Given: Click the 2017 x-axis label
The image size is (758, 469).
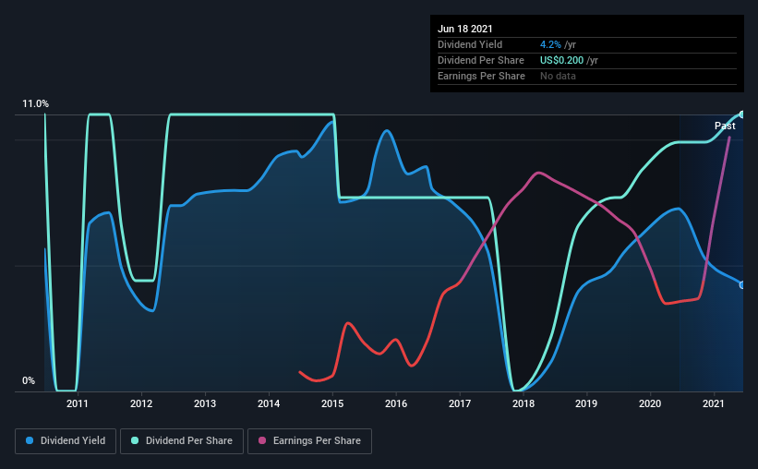Looking at the screenshot, I should coord(460,403).
